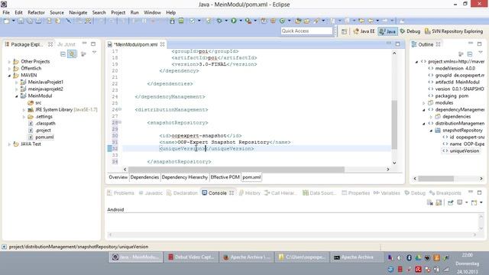Expand the dependencies node in Outline

click(431, 117)
